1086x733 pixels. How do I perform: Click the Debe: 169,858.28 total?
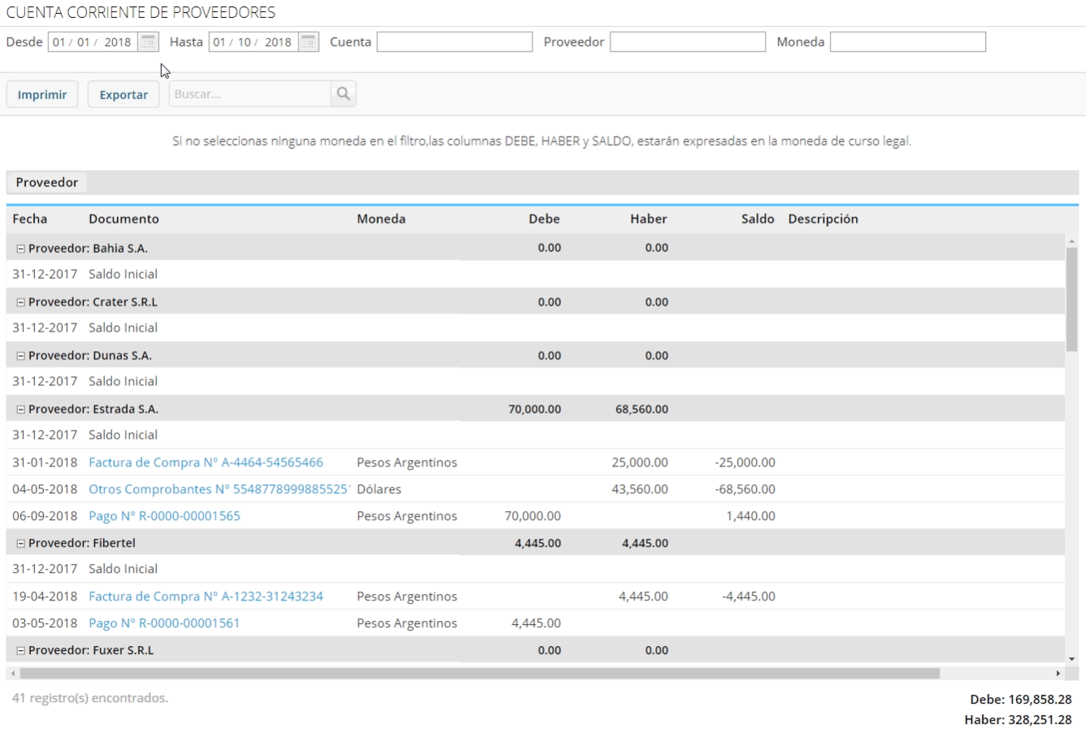(1020, 700)
